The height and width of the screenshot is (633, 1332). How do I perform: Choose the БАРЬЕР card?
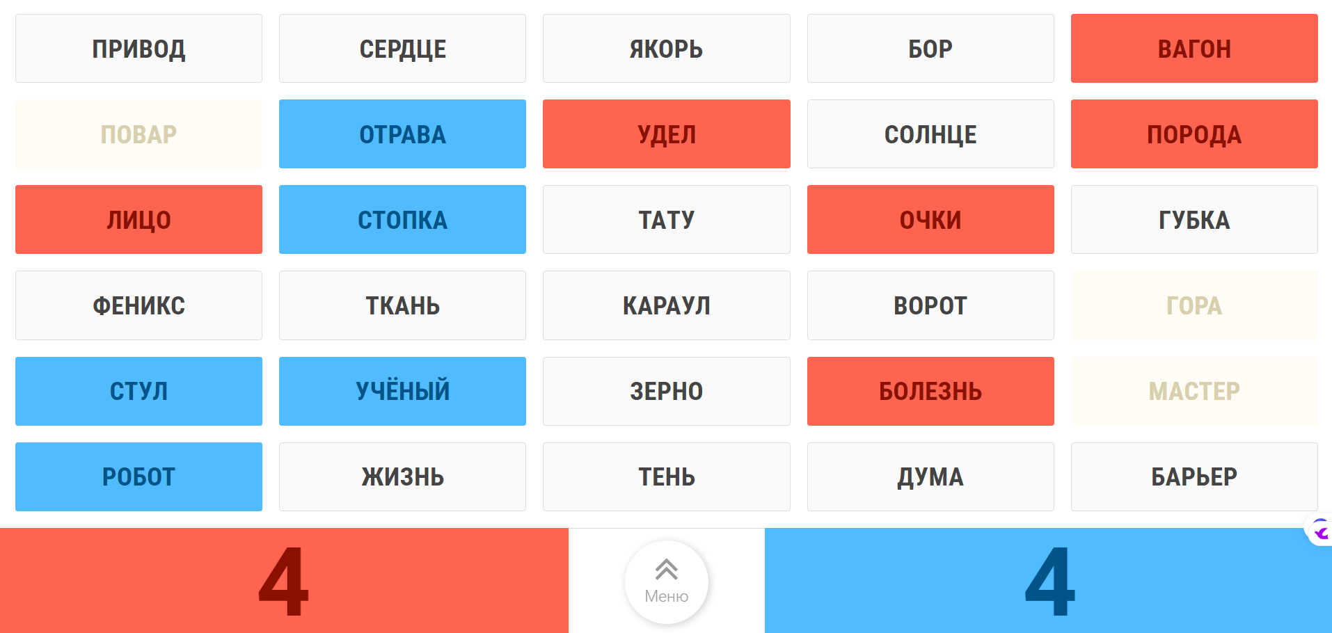tap(1194, 476)
